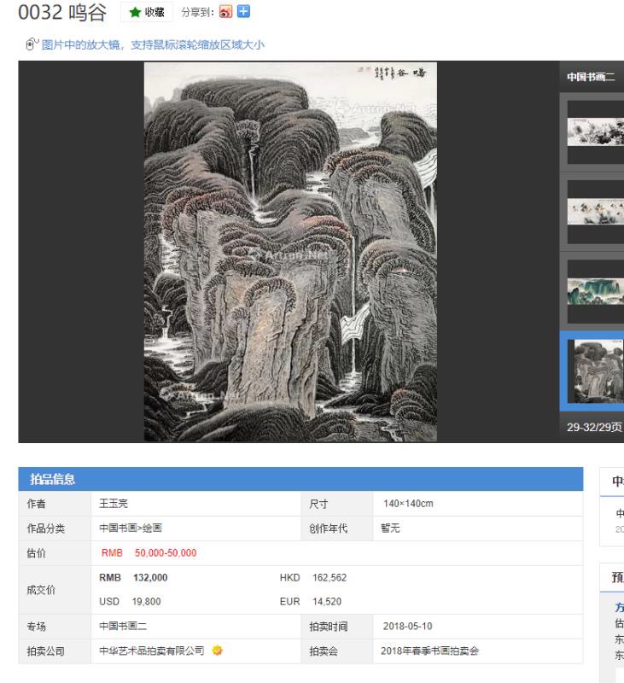Select the highlighted fourth thumbnail of 鸣谷
The width and height of the screenshot is (624, 683).
[x=596, y=370]
